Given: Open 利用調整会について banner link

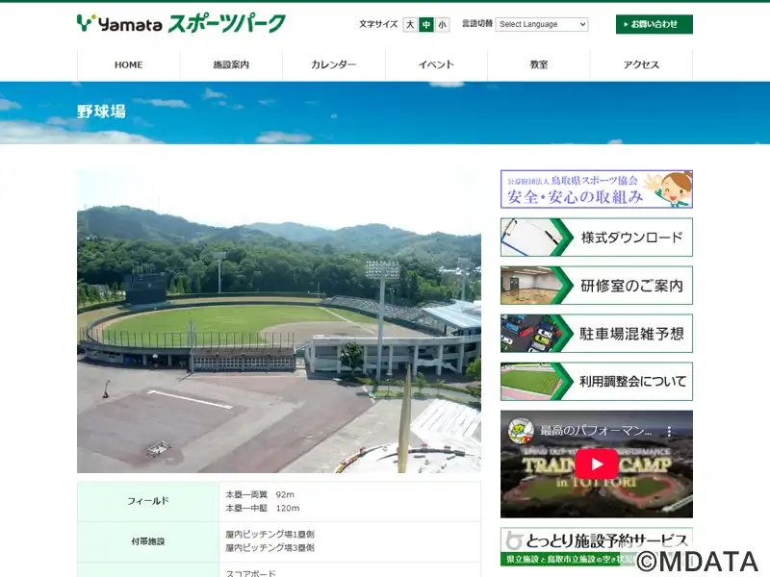Looking at the screenshot, I should click(x=597, y=382).
